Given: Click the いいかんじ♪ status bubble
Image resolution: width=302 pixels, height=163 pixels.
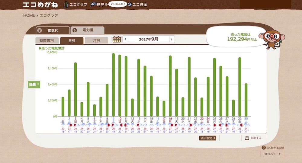Looking at the screenshot, I should [x=118, y=4].
